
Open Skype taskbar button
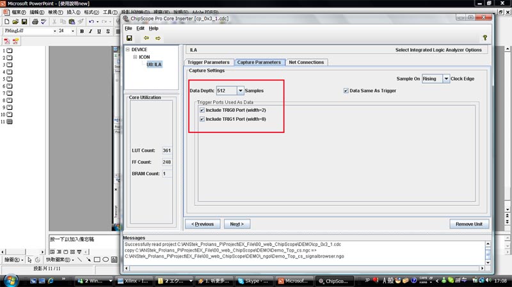[253, 281]
